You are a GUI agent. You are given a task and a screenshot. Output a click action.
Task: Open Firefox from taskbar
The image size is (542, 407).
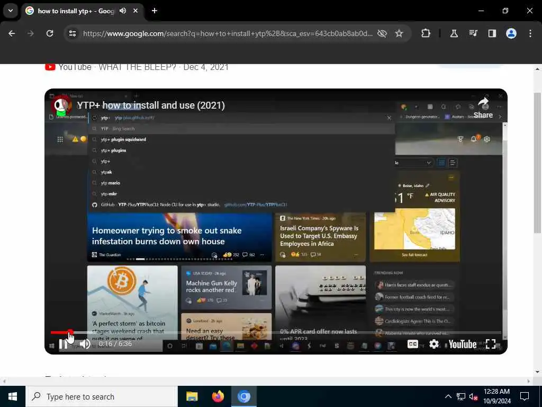tap(218, 396)
